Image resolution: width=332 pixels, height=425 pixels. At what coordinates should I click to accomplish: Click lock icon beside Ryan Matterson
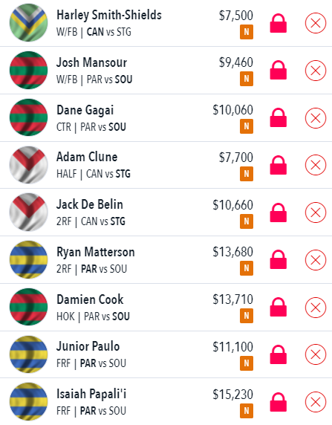[x=279, y=259]
